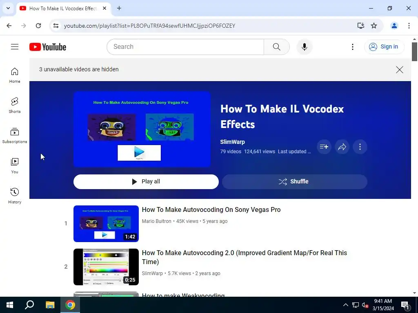Open thumbnail of Autovocoding 2.0 video
The width and height of the screenshot is (418, 313).
[106, 267]
